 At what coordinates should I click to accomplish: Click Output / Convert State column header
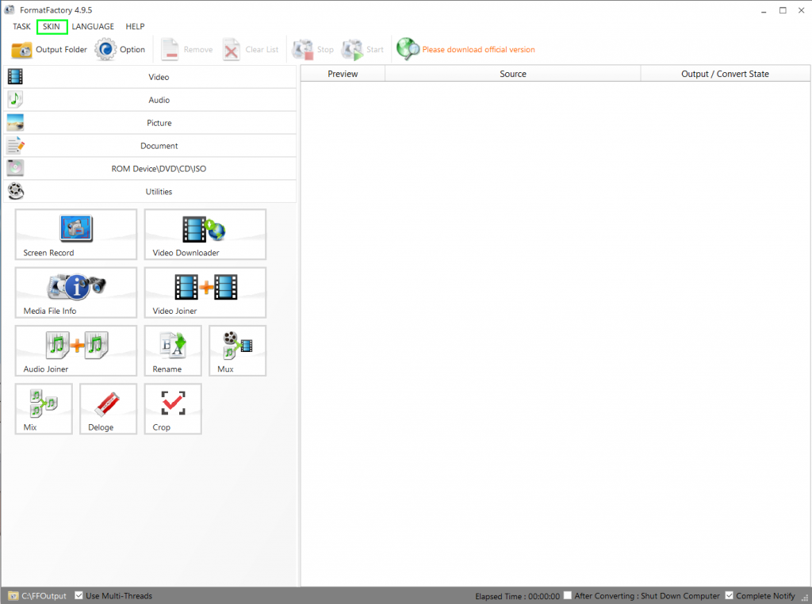click(x=725, y=74)
